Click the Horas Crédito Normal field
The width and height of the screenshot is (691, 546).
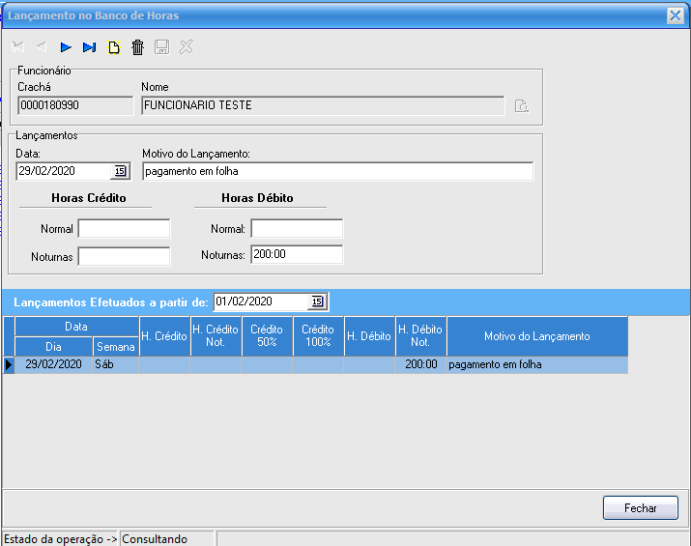click(124, 229)
